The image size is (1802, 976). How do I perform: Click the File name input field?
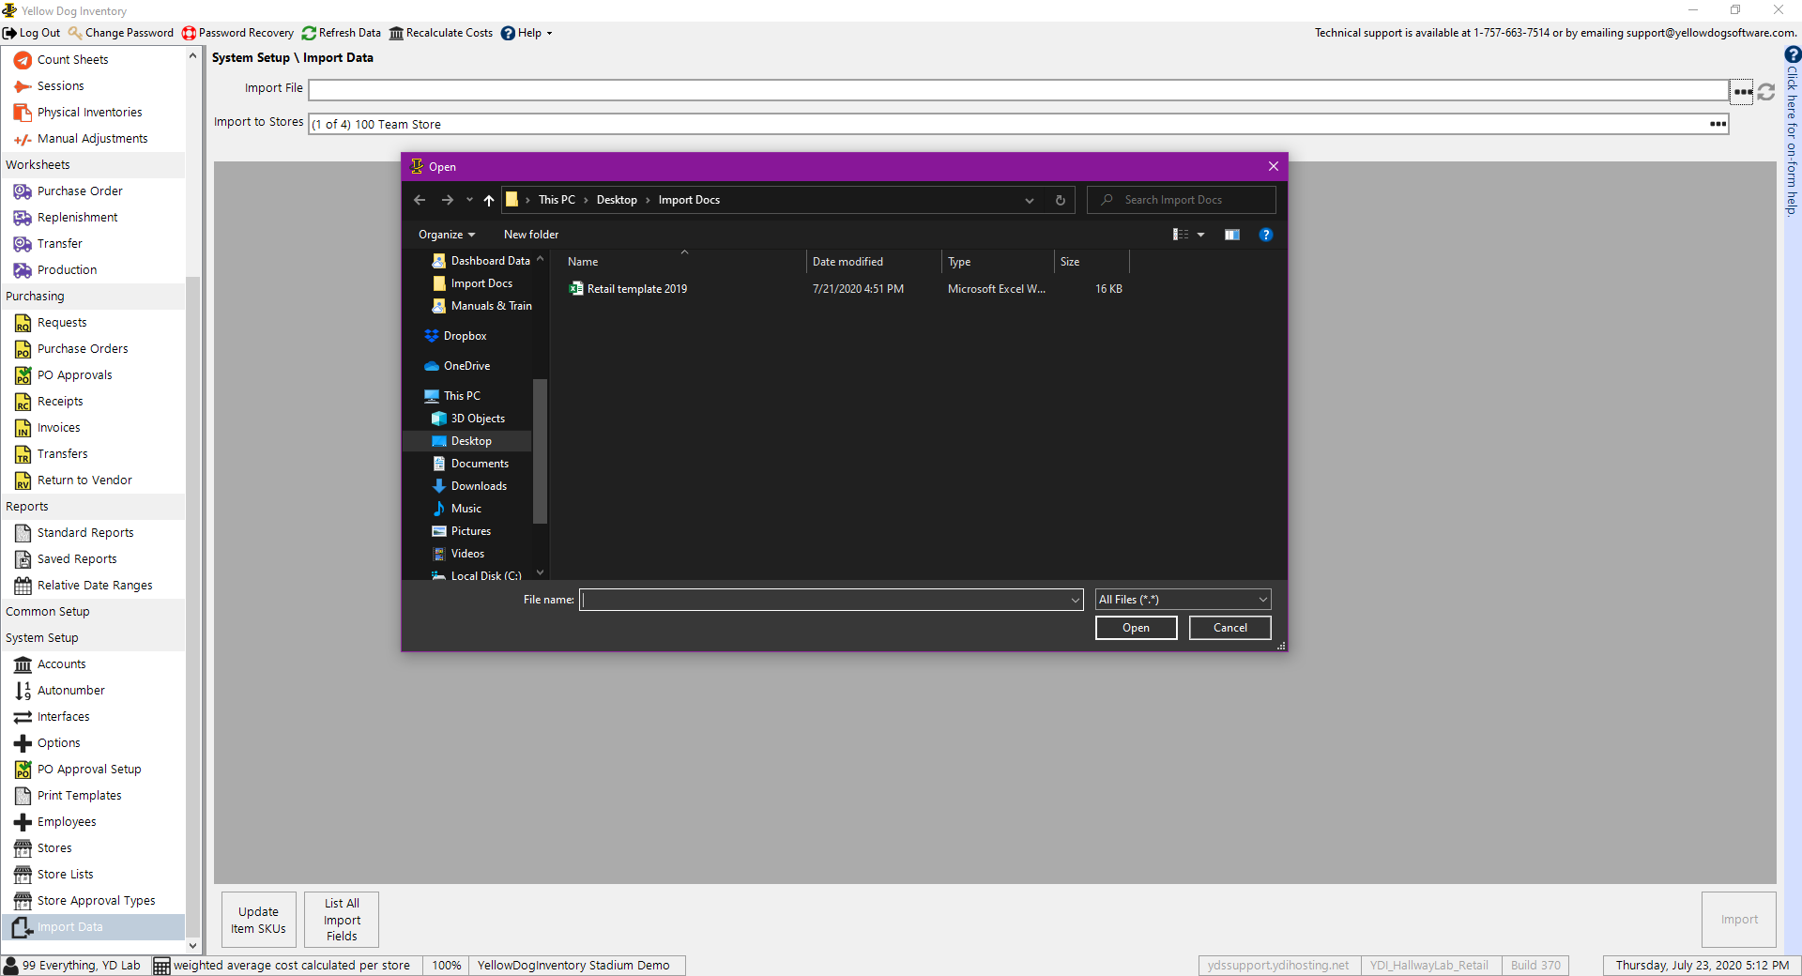pyautogui.click(x=824, y=600)
